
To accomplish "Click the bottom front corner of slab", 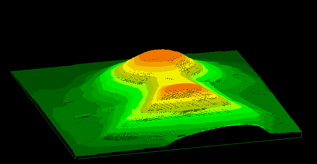I will [76, 157].
